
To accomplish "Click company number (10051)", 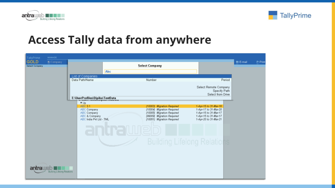I will pyautogui.click(x=150, y=119).
